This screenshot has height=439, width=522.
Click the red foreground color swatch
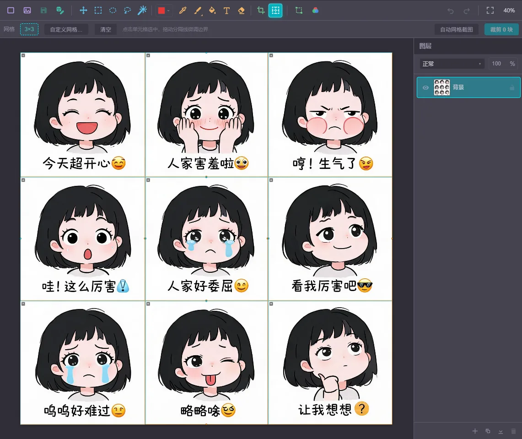point(161,11)
